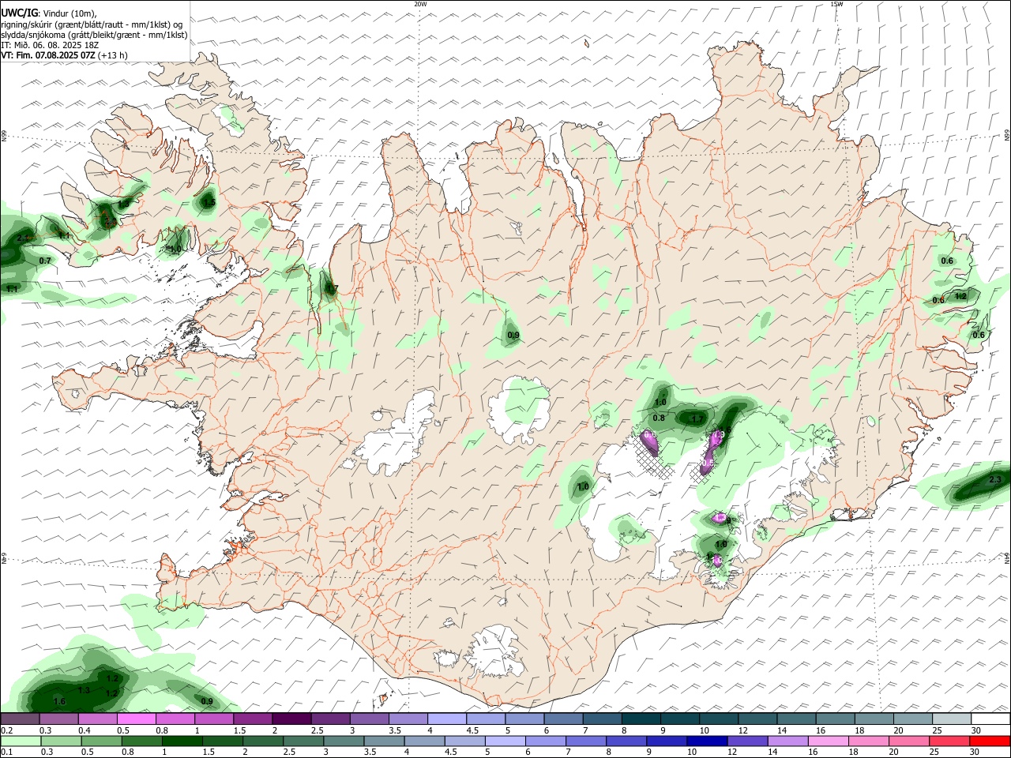This screenshot has height=758, width=1011.
Task: Click the '0.8' value north of Vatnajökull
Action: [x=659, y=418]
